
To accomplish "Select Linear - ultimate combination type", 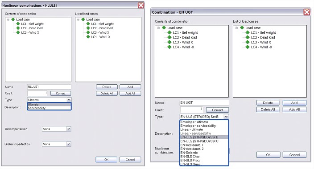I will point(204,130).
